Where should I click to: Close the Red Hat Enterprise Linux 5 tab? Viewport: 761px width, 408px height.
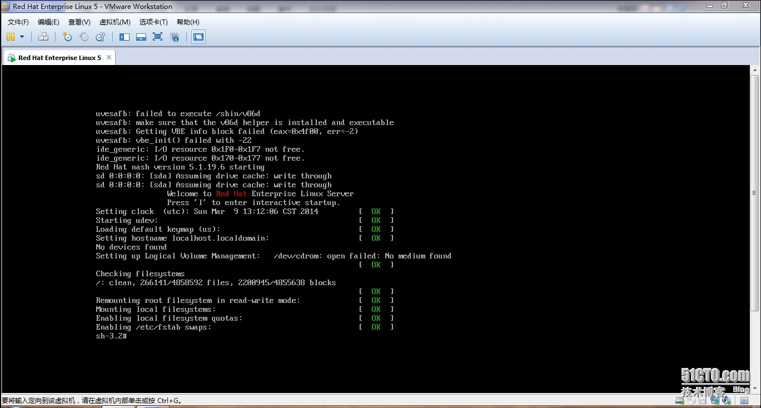click(109, 57)
